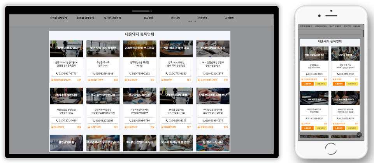
Task: Click the phone icon beside 010-7905-2202
Action: [x=130, y=73]
